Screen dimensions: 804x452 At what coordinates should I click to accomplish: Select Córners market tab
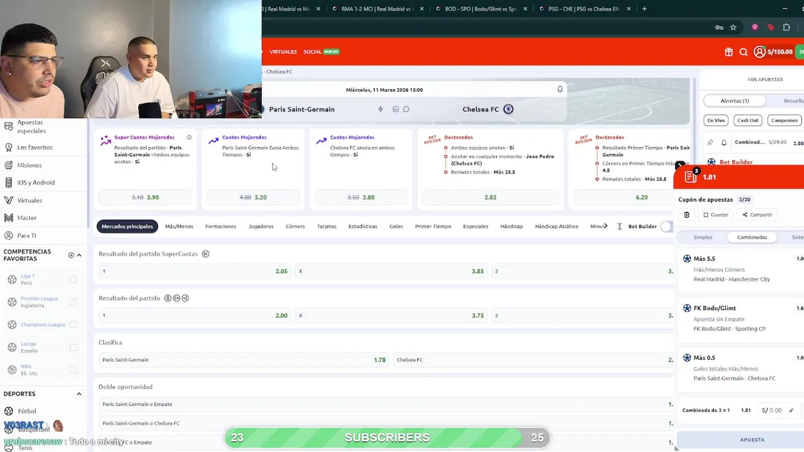tap(295, 226)
